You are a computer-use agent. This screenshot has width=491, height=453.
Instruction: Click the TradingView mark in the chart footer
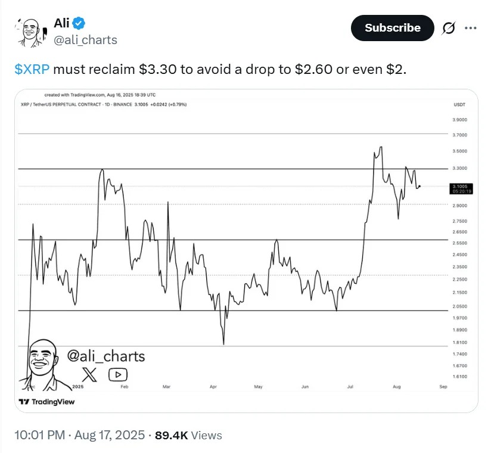(26, 402)
